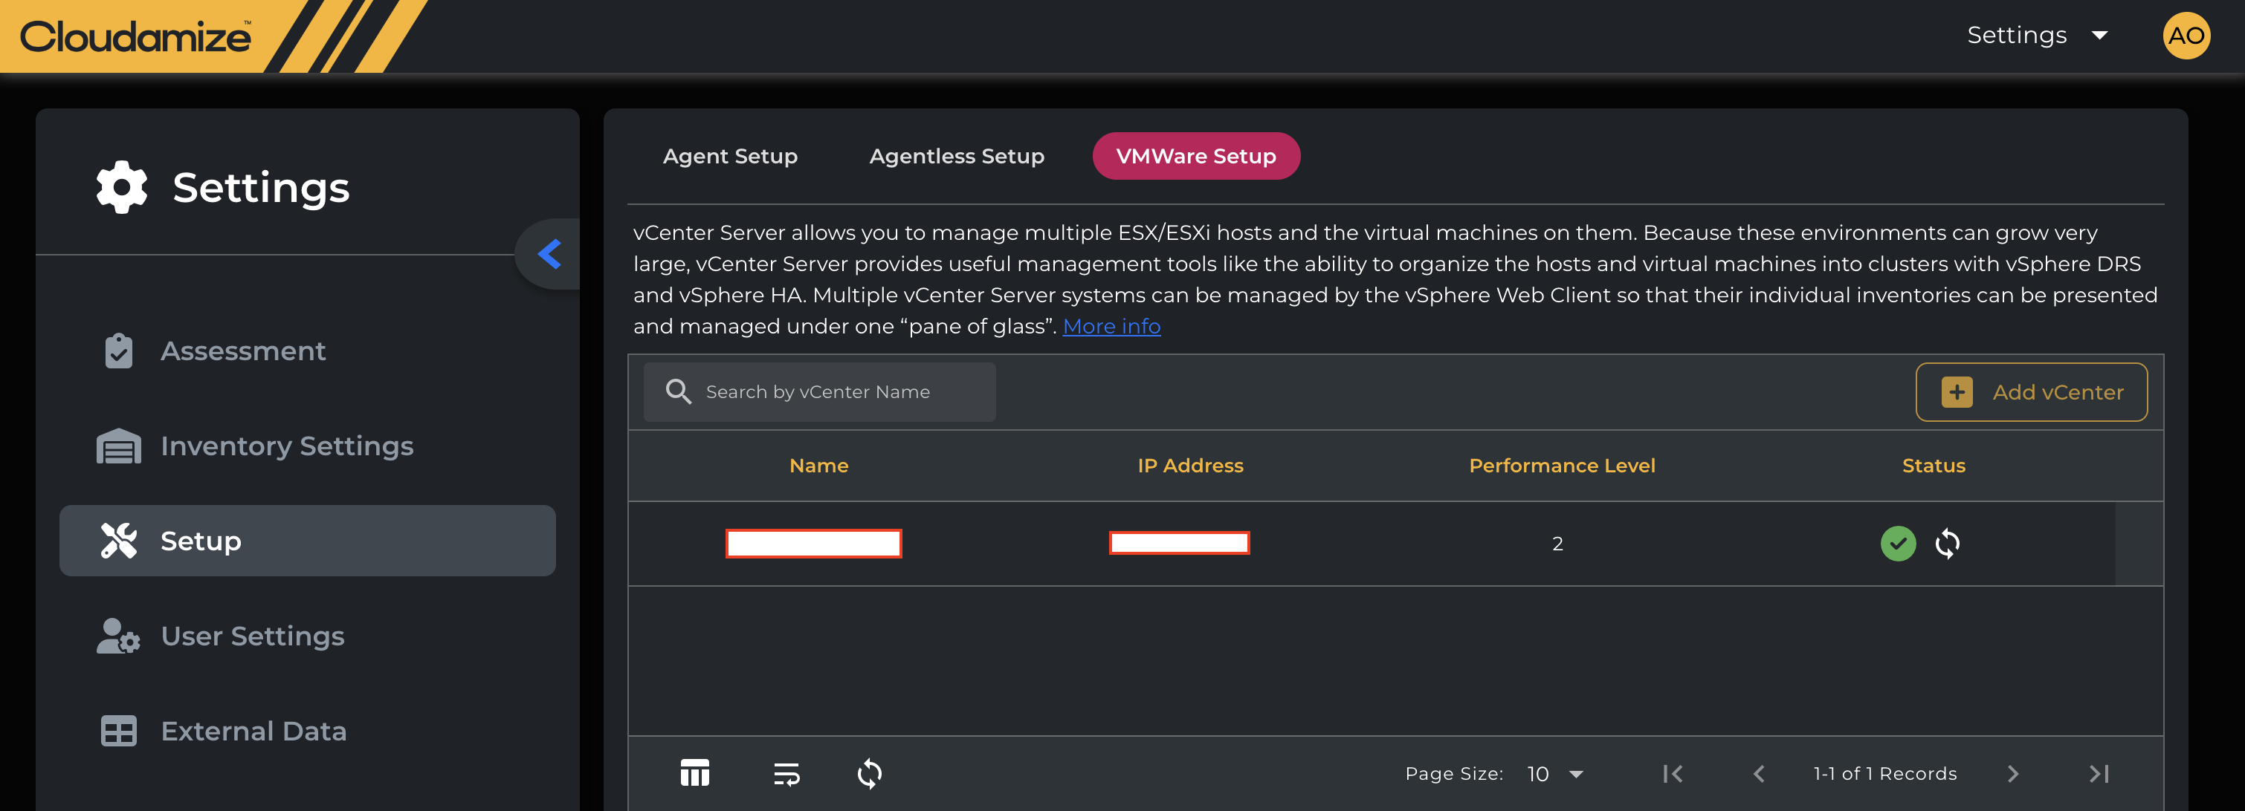Click the performance level value 2
Image resolution: width=2245 pixels, height=811 pixels.
coord(1557,544)
